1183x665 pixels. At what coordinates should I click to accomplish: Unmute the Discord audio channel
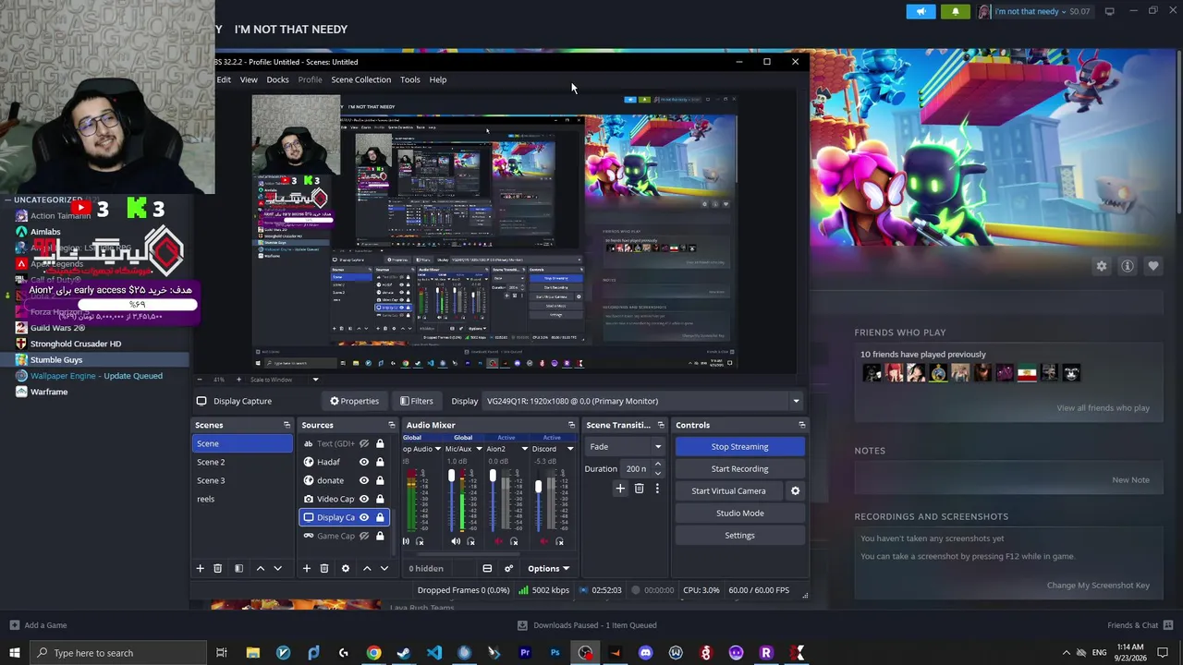544,541
